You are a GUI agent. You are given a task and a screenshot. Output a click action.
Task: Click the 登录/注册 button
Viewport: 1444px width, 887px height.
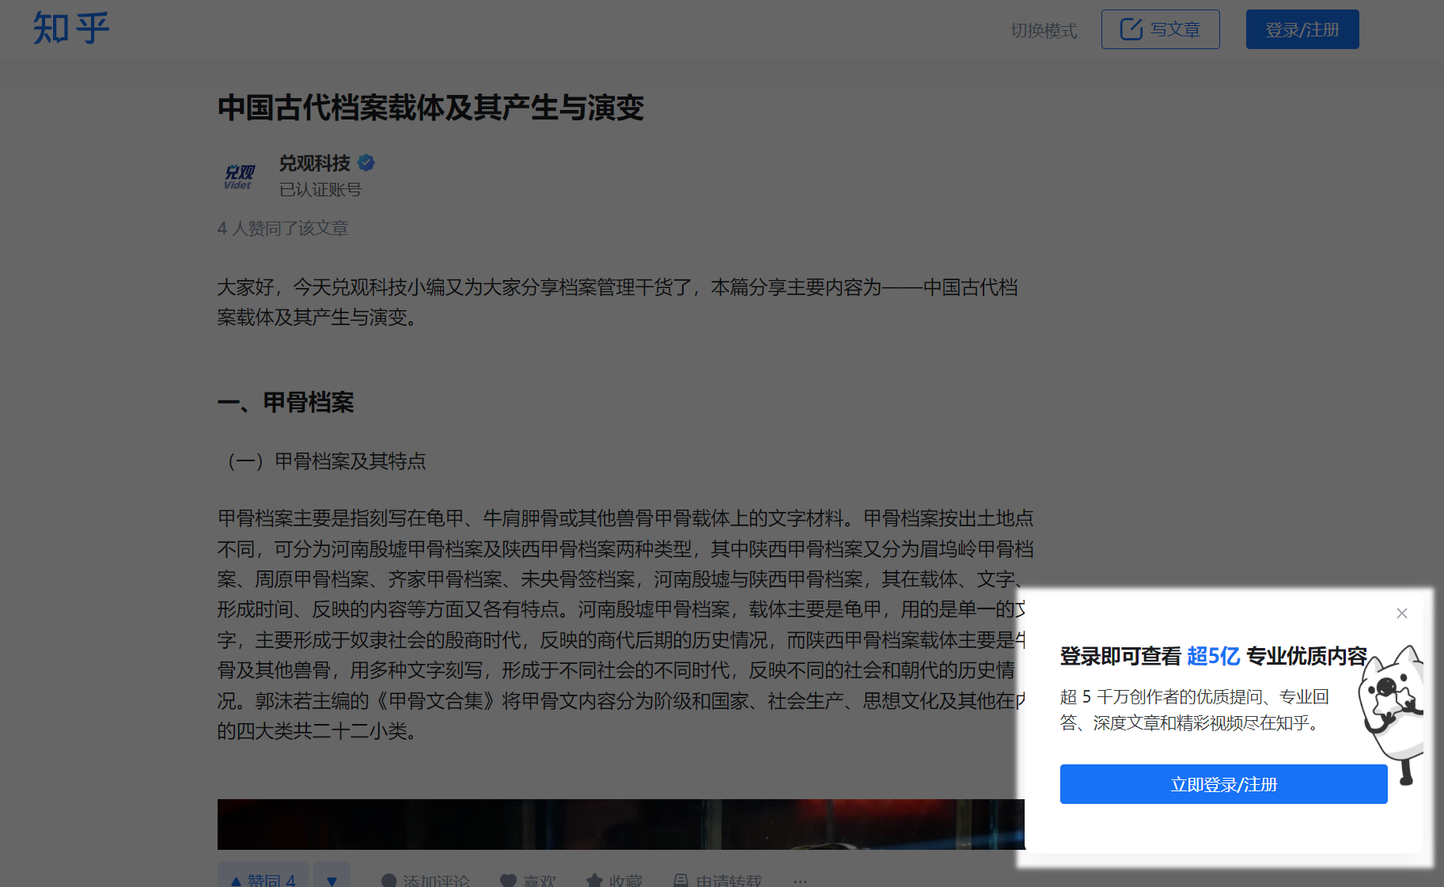pyautogui.click(x=1302, y=28)
